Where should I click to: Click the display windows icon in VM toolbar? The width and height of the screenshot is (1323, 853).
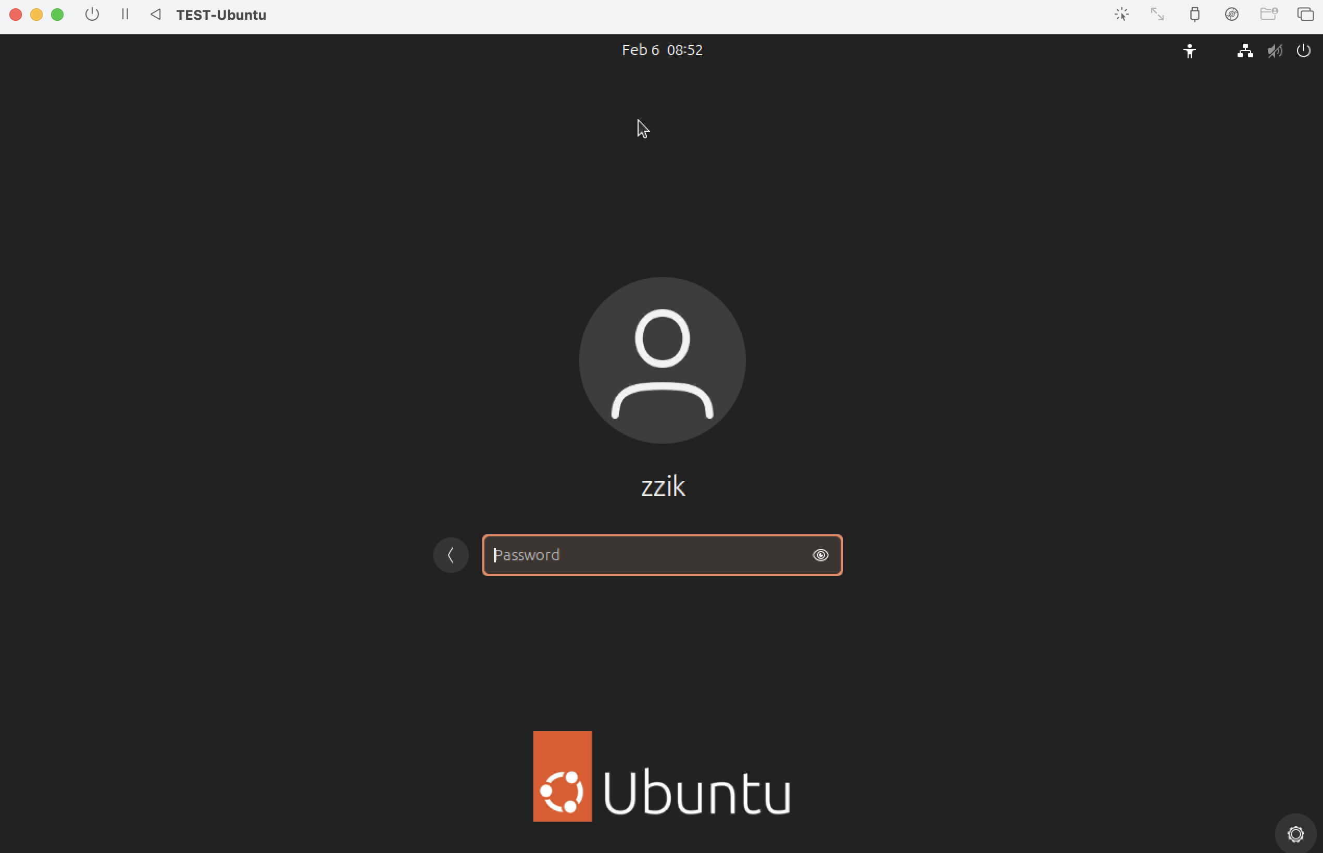[x=1306, y=15]
